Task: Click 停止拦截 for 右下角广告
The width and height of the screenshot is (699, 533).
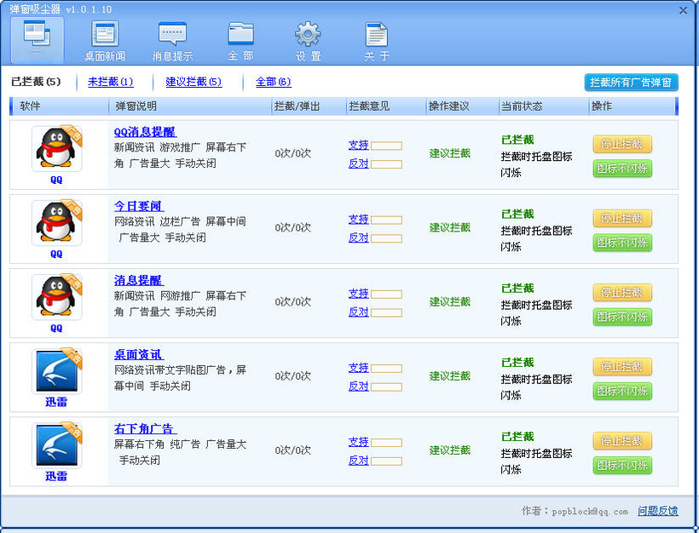Action: click(622, 441)
